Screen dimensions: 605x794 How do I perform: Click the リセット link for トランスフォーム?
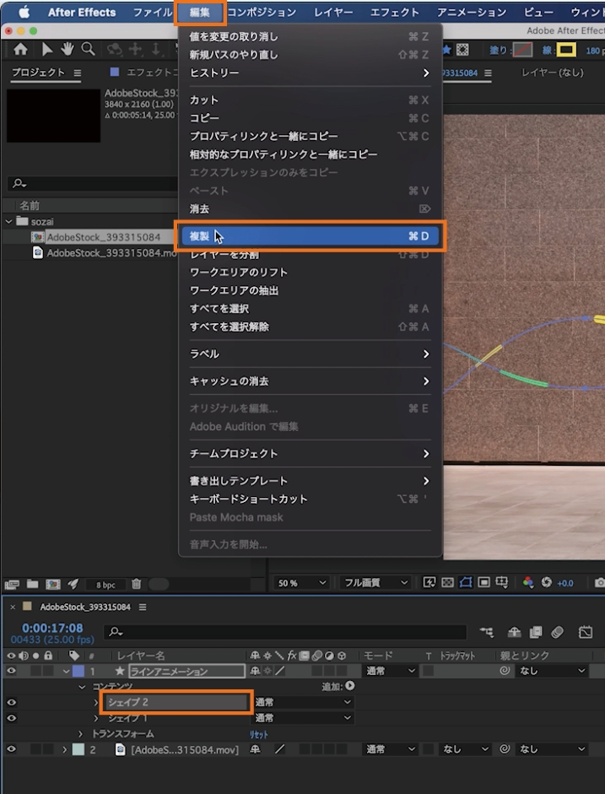pyautogui.click(x=259, y=734)
